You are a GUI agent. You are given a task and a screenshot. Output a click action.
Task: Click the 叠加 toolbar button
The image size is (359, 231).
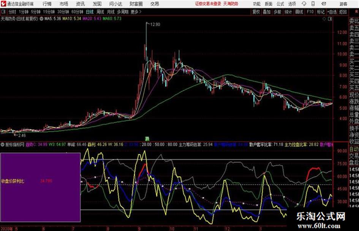pyautogui.click(x=267, y=12)
